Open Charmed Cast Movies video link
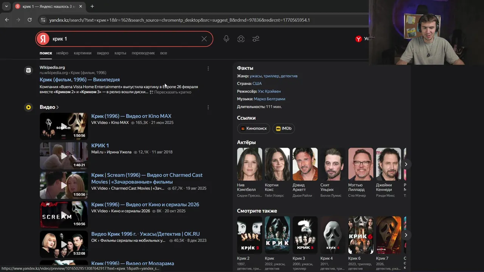Image resolution: width=484 pixels, height=272 pixels. coord(147,178)
